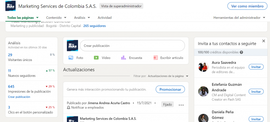This screenshot has height=122, width=270.
Task: Click the 29 Visitantes únicos number
Action: (10, 55)
